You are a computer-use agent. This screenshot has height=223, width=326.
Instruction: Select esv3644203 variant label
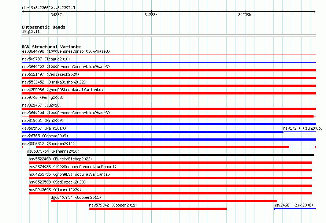[x=66, y=67]
